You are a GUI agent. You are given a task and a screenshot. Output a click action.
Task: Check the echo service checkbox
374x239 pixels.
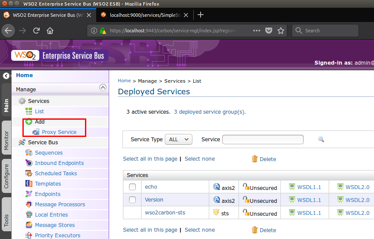tap(132, 187)
